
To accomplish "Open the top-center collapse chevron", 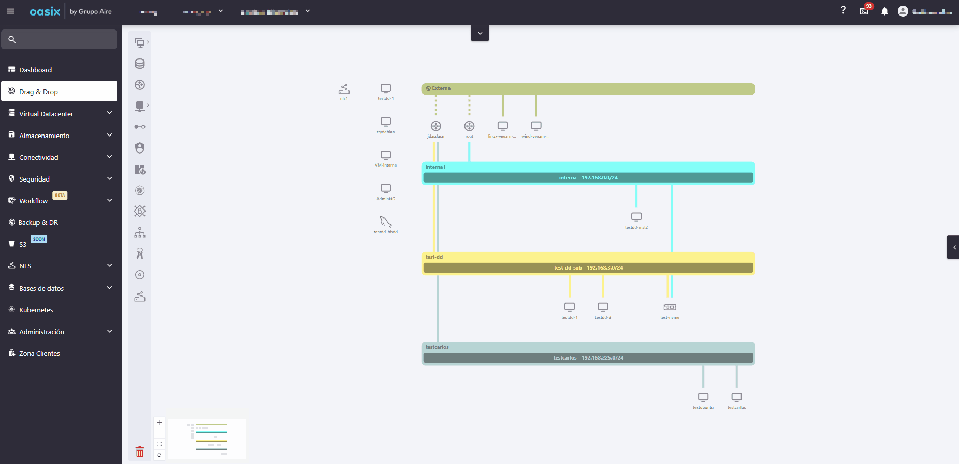I will point(480,34).
